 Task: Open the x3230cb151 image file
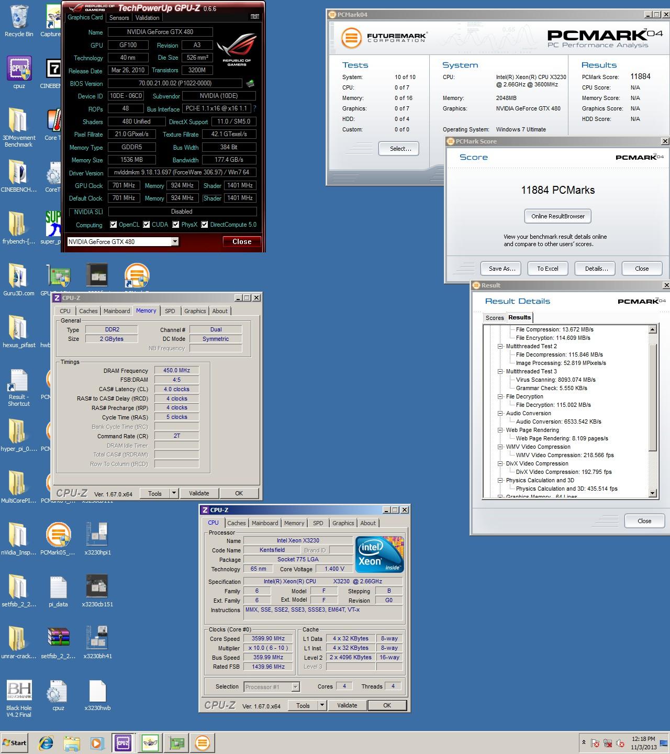[97, 590]
